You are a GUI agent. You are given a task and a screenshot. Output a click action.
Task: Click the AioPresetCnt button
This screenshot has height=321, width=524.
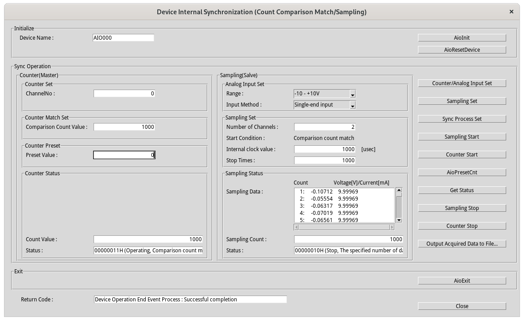(x=462, y=173)
